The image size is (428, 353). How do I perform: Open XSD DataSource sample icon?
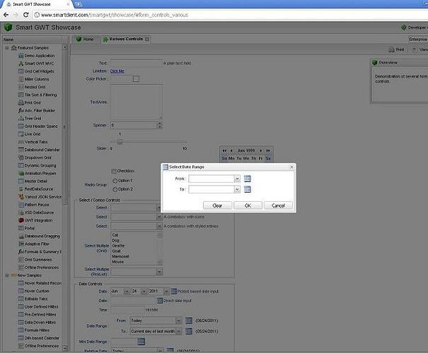click(21, 213)
